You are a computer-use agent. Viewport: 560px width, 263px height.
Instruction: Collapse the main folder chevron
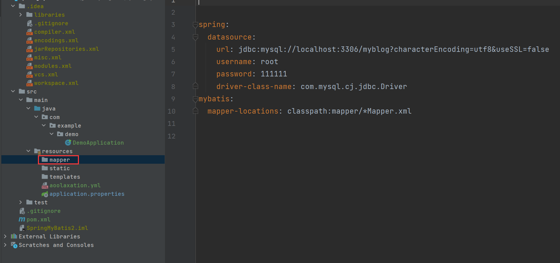click(21, 100)
